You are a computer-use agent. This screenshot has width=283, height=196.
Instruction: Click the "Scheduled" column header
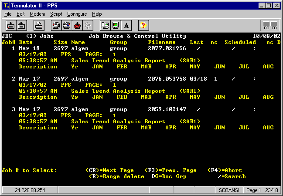(x=240, y=42)
